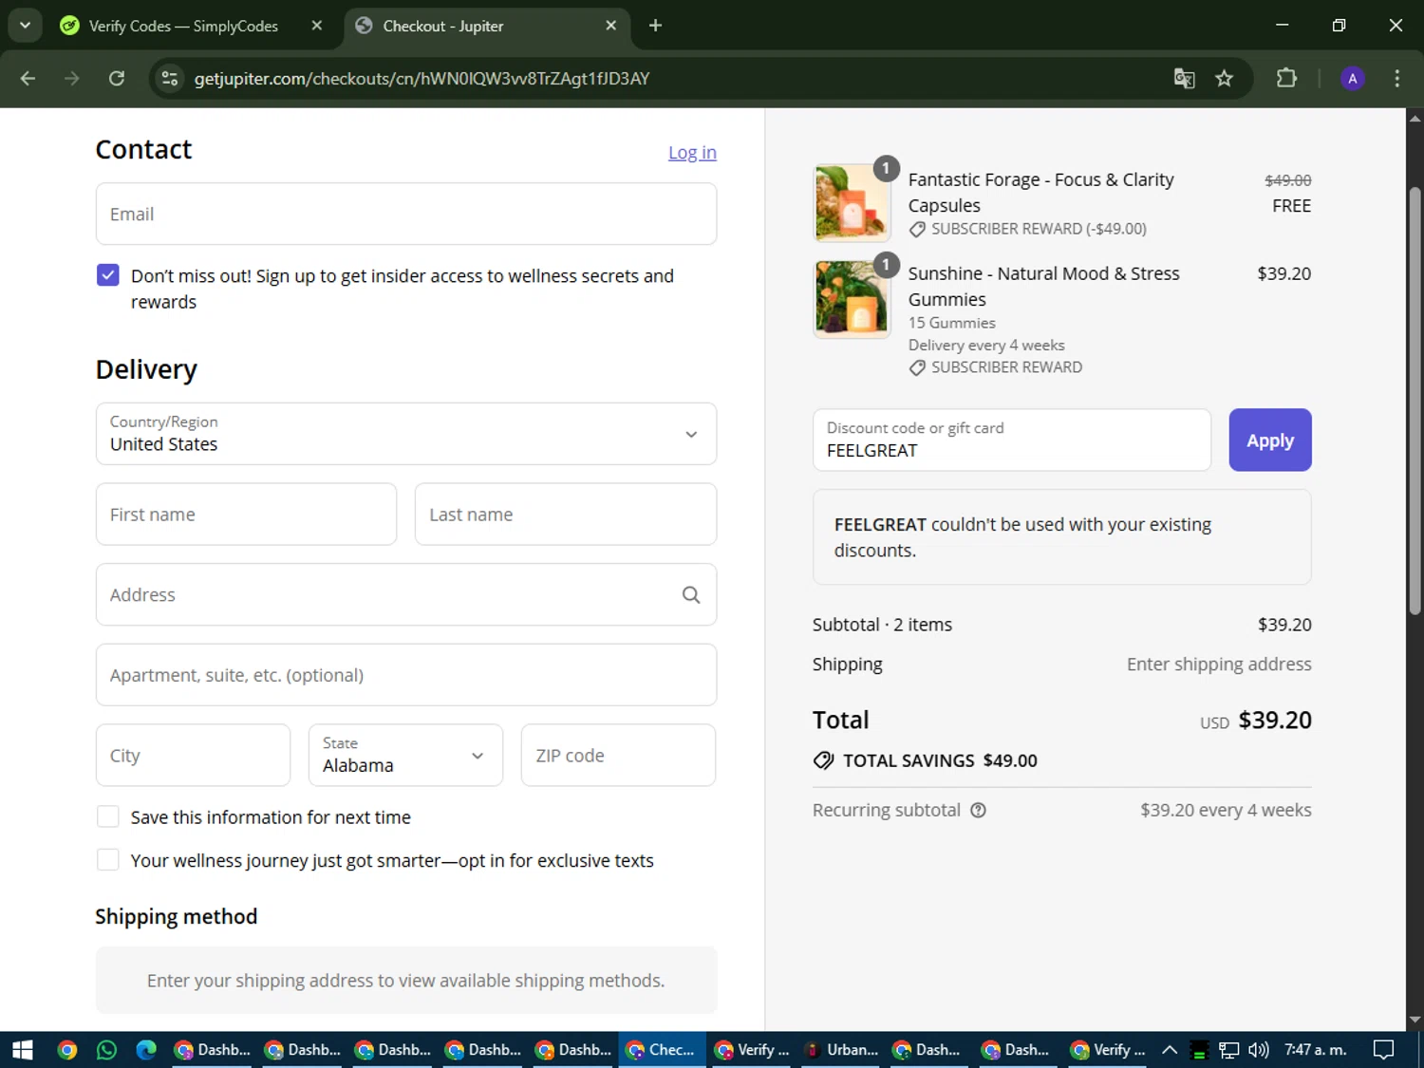Open WhatsApp from the taskbar

[106, 1049]
